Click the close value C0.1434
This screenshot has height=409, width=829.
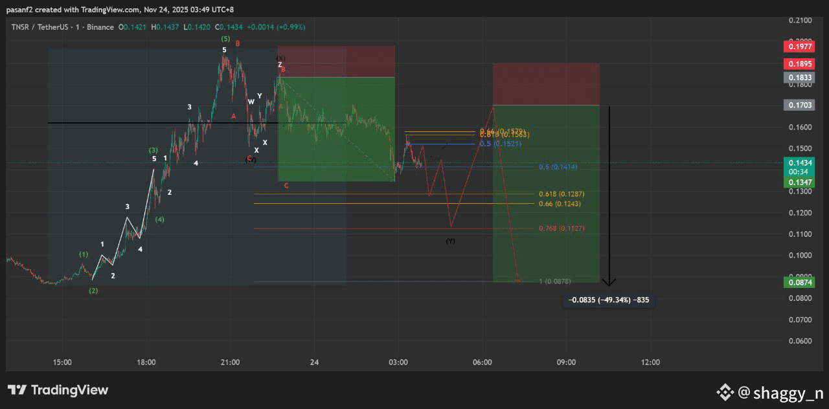point(229,27)
